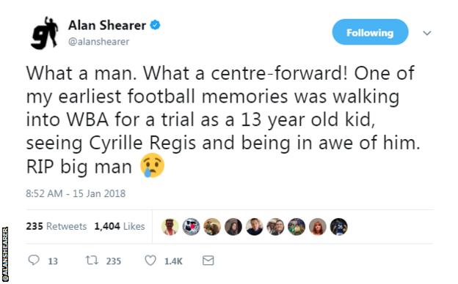Click the blue verified badge
The image size is (458, 284).
click(155, 25)
